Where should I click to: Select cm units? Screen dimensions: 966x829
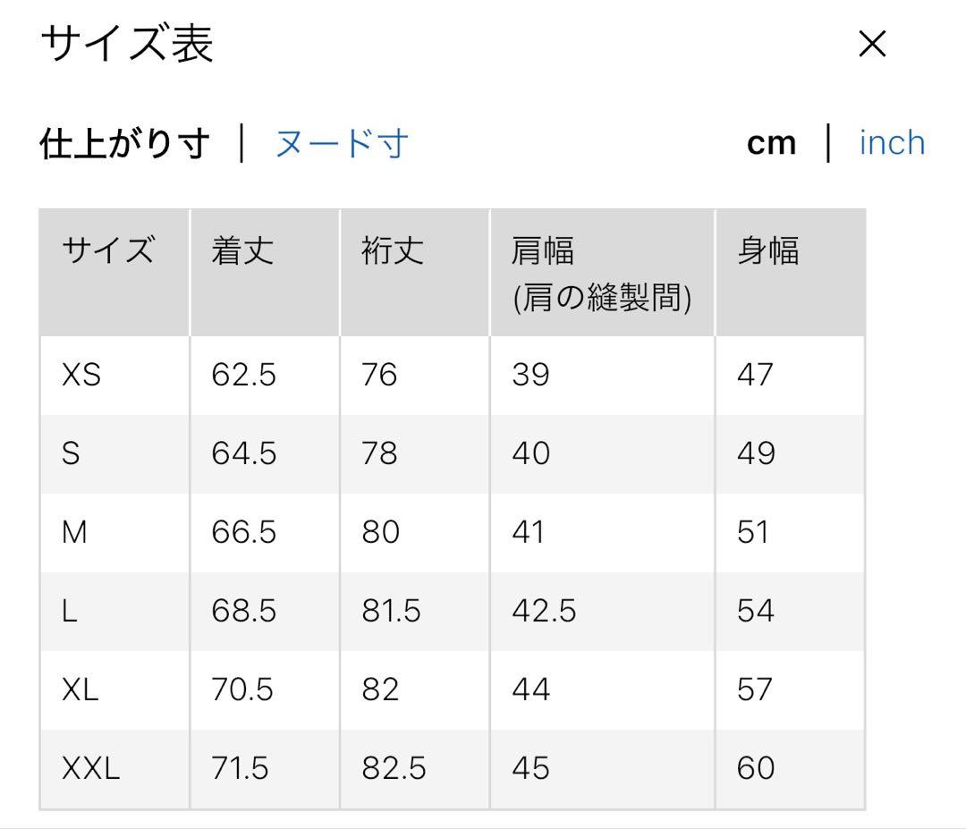pyautogui.click(x=771, y=143)
